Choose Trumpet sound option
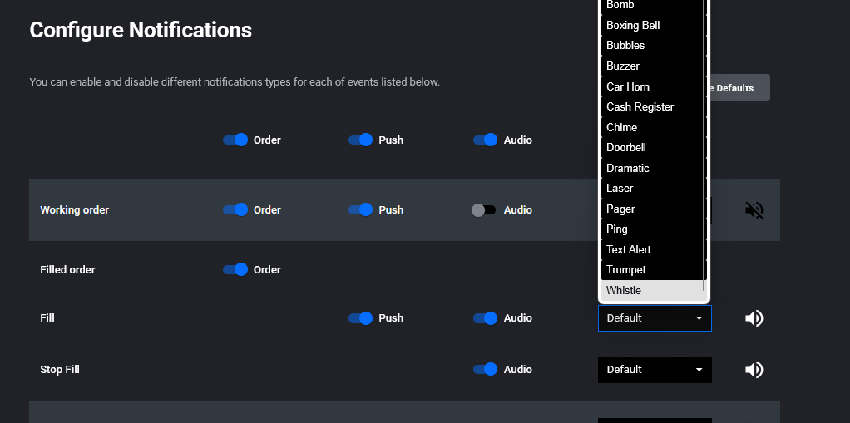The width and height of the screenshot is (850, 423). 651,269
